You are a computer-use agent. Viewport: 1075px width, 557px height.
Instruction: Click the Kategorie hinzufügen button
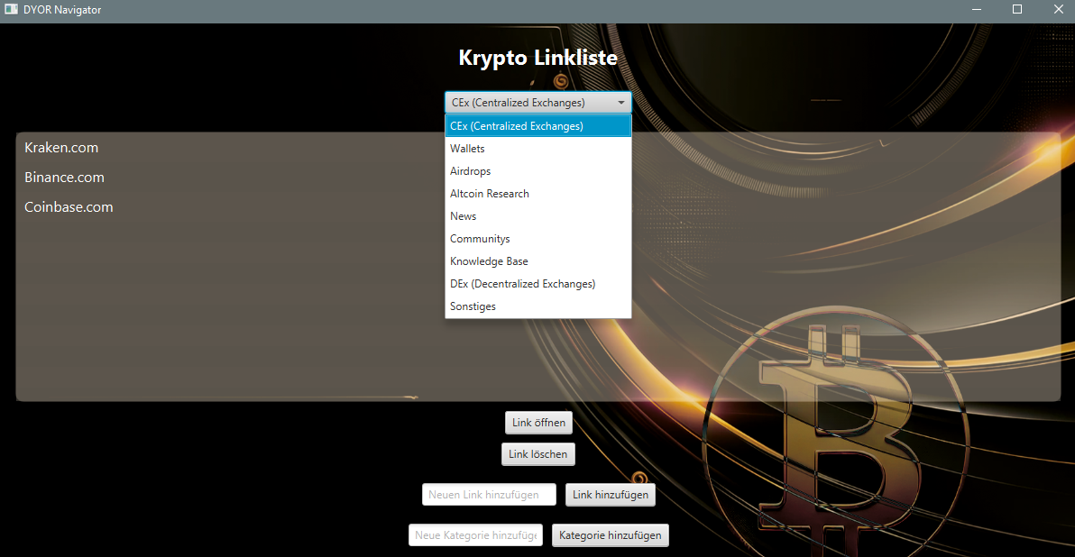coord(611,534)
